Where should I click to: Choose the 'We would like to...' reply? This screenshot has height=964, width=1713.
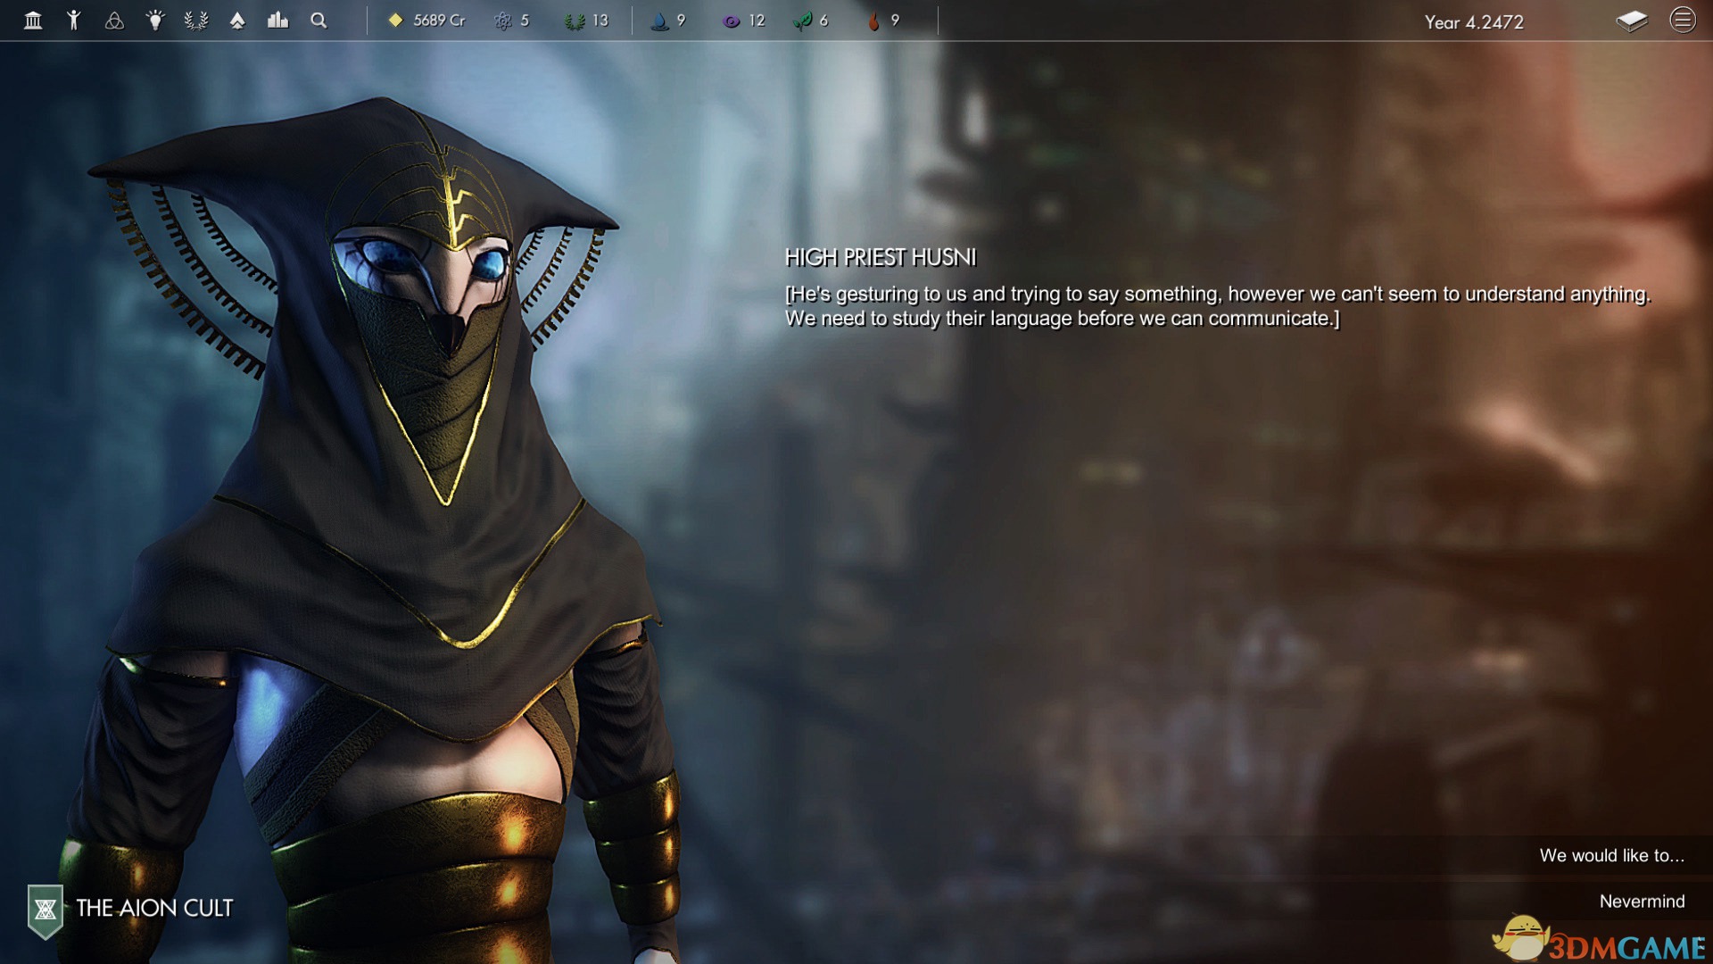pyautogui.click(x=1611, y=855)
